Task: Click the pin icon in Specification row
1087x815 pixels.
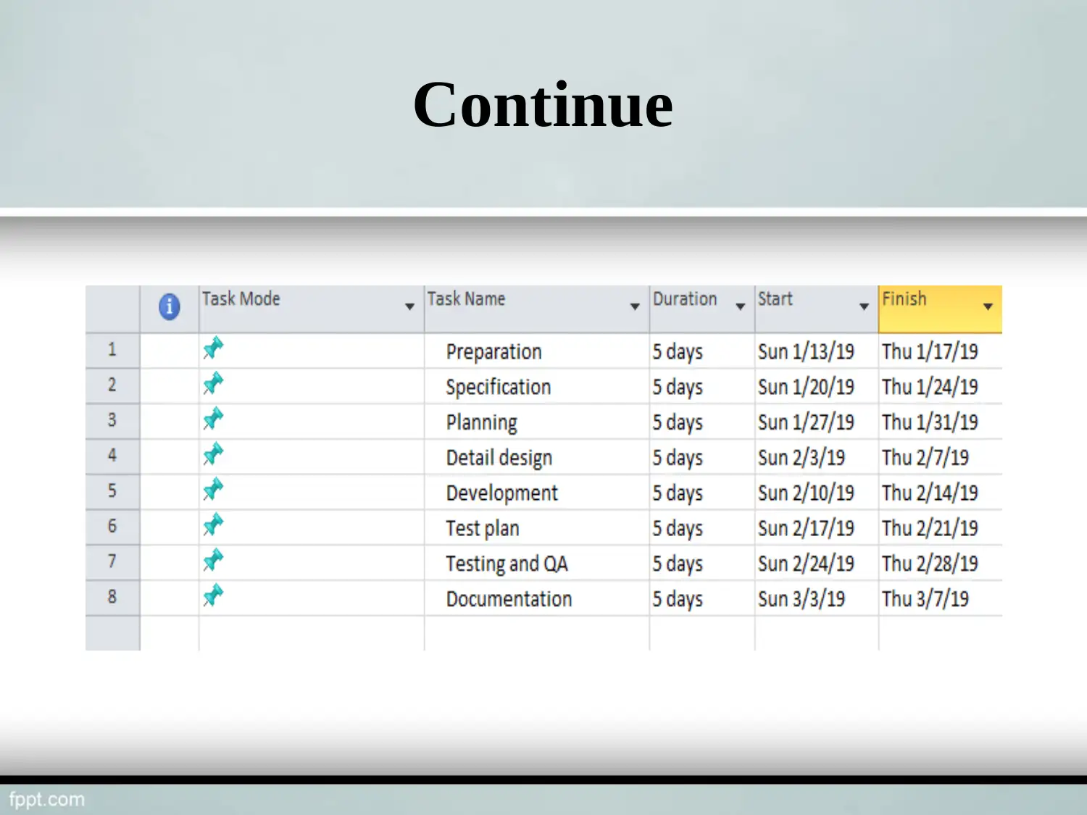Action: pyautogui.click(x=213, y=383)
